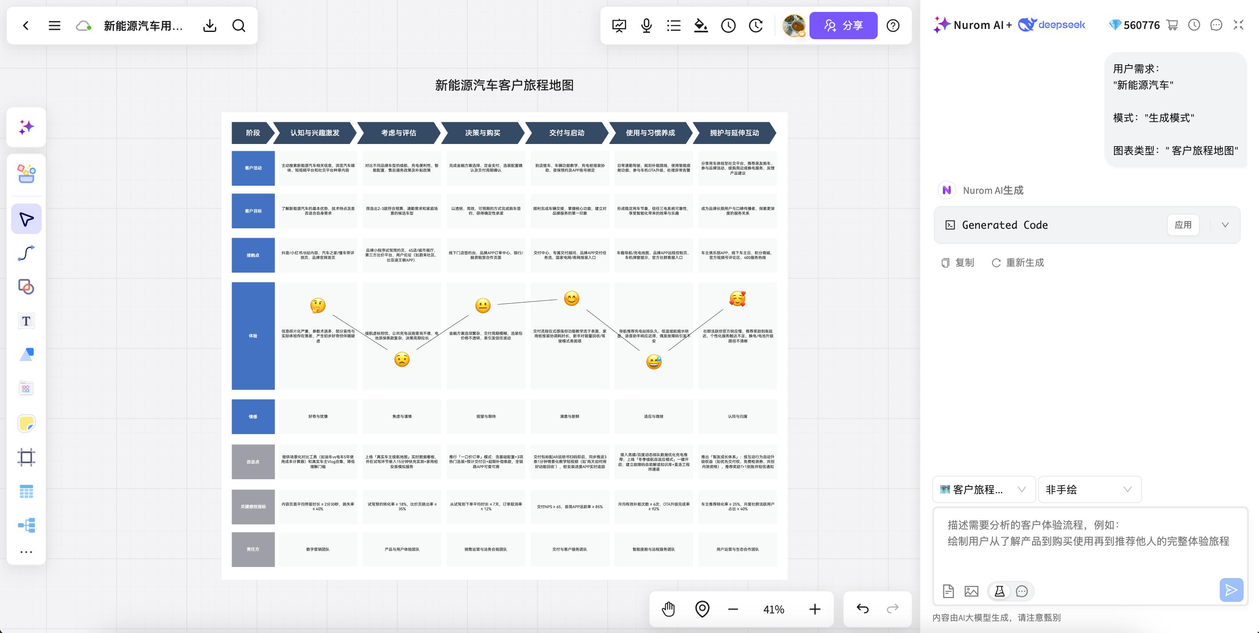
Task: Open the 客户旅程 chart type dropdown
Action: coord(983,489)
